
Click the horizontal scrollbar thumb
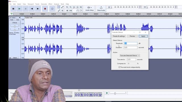[x=79, y=90]
